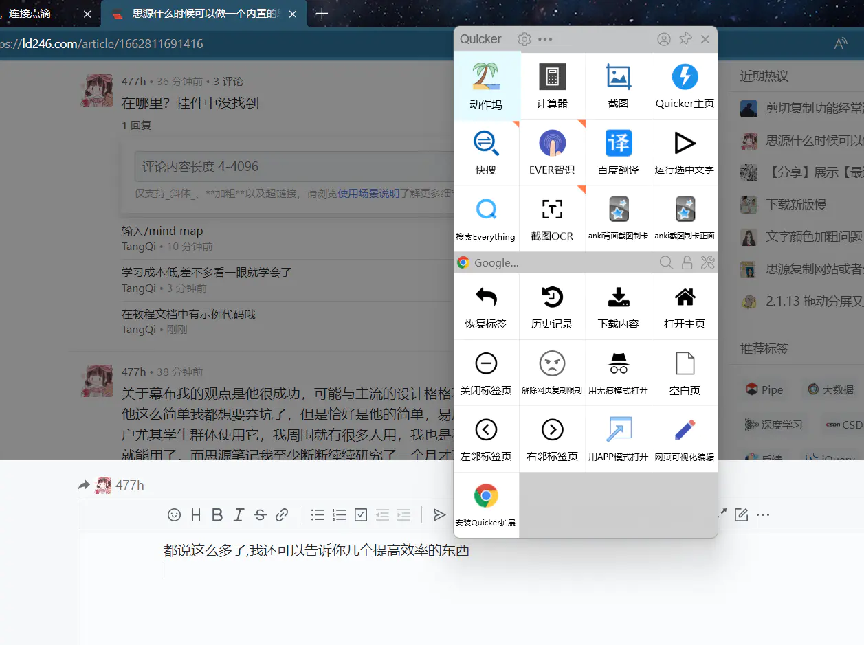The width and height of the screenshot is (864, 645).
Task: Run 运行选中文字 play icon
Action: click(x=685, y=152)
